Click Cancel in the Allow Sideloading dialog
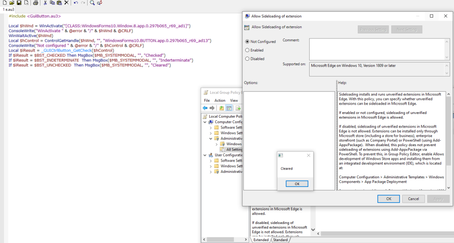Viewport: 454px width, 243px height. pos(413,199)
